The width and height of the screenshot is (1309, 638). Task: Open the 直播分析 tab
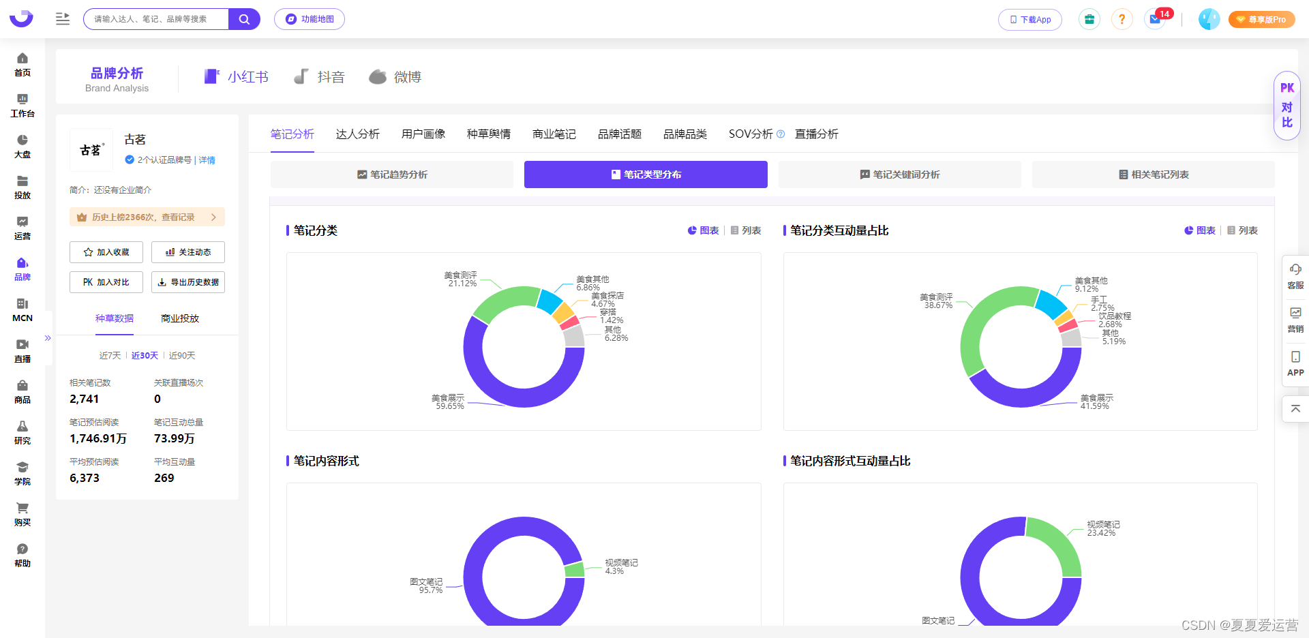817,134
